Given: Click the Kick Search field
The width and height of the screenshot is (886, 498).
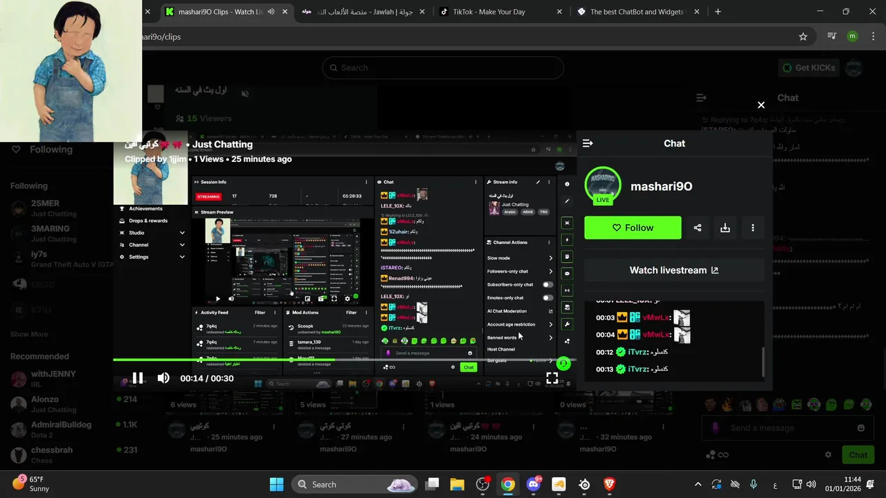Looking at the screenshot, I should tap(443, 68).
